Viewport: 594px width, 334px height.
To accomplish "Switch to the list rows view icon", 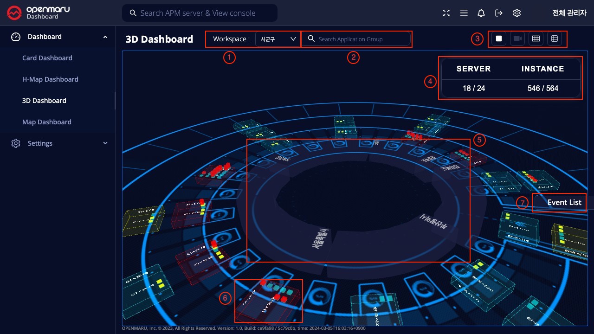I will (x=554, y=39).
